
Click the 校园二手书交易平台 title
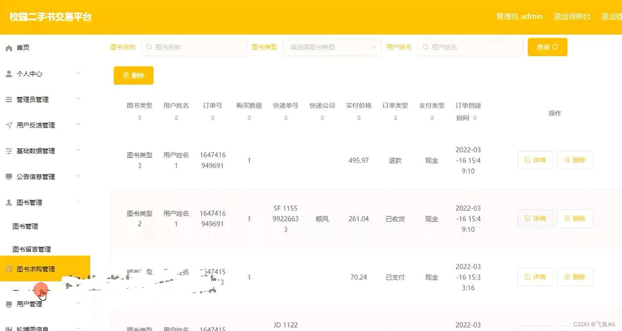click(x=51, y=17)
